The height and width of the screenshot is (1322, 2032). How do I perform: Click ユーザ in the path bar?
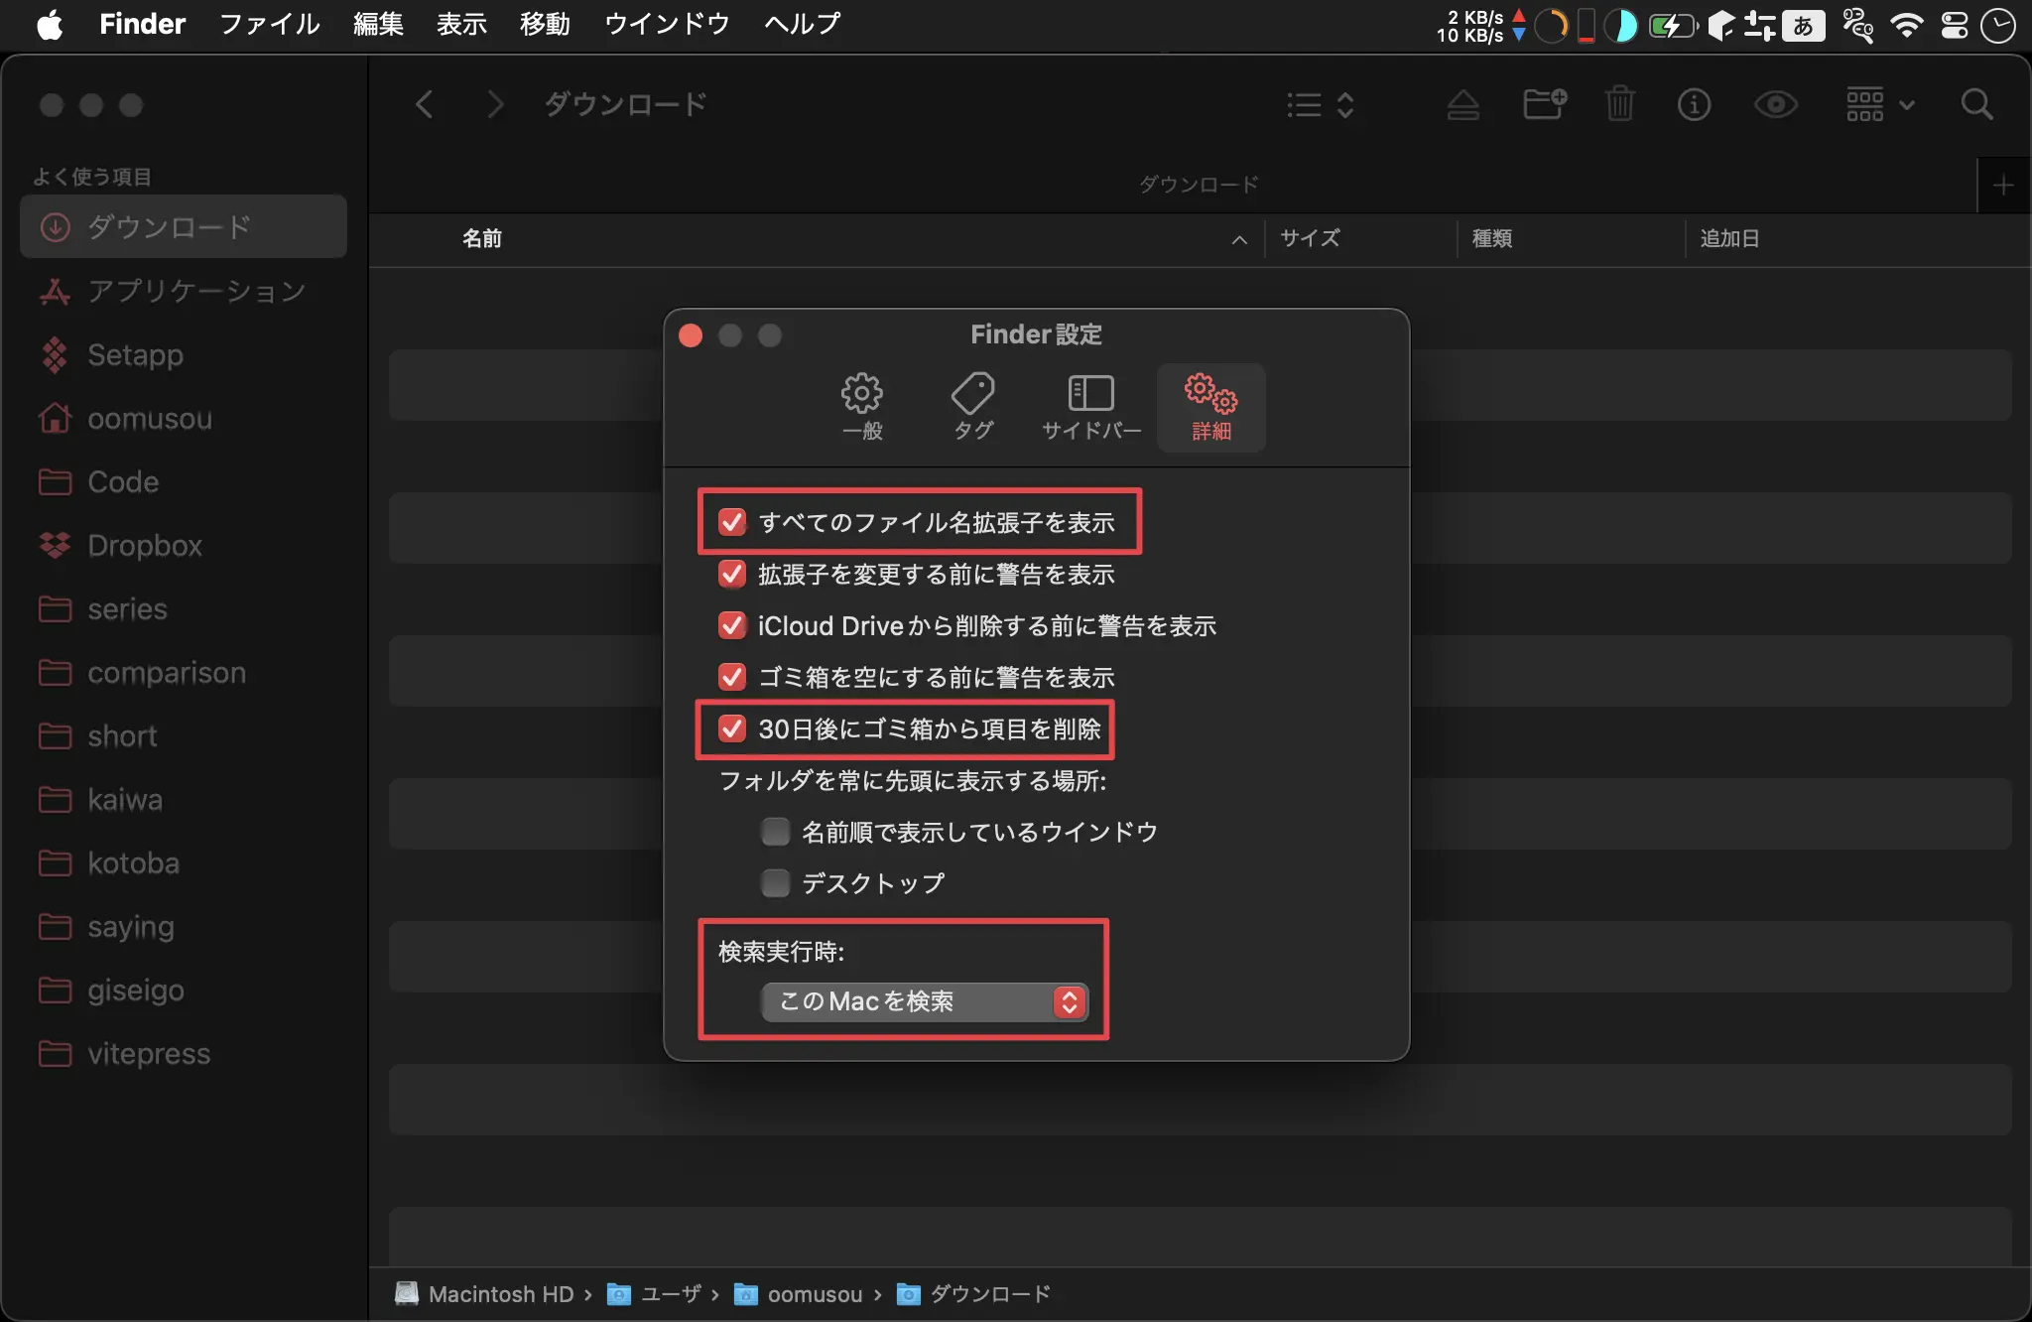tap(654, 1294)
